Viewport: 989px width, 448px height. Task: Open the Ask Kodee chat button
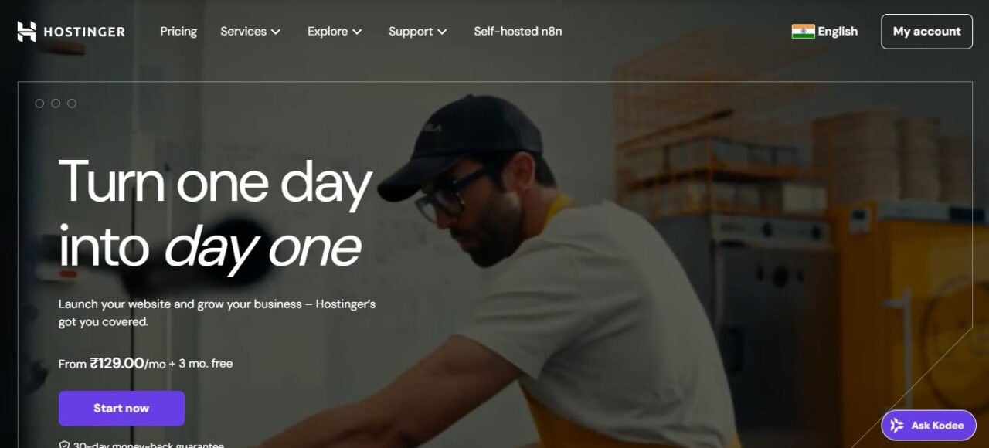(929, 426)
